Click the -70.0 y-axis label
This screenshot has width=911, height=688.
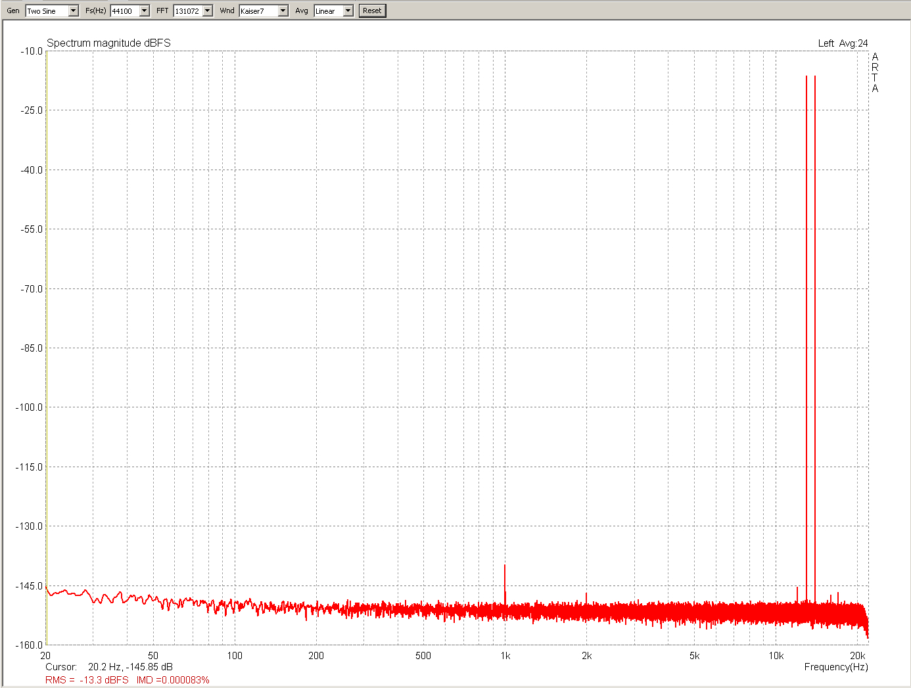[32, 288]
